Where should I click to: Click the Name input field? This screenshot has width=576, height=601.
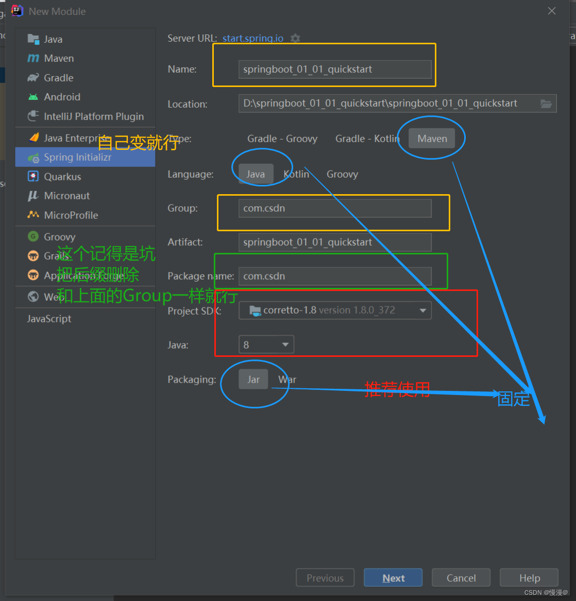pos(335,70)
